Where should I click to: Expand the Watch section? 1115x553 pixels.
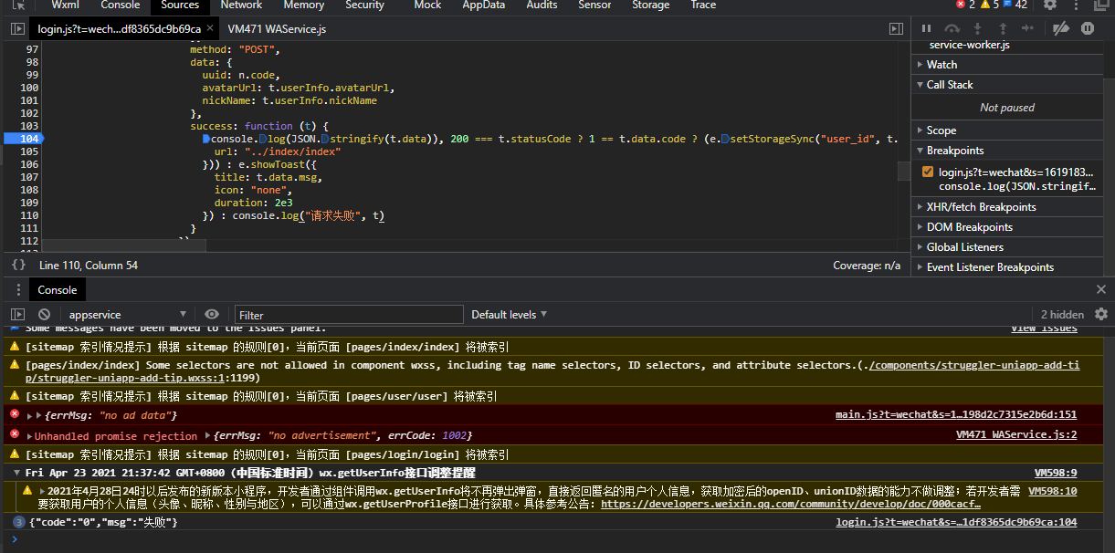[x=941, y=65]
